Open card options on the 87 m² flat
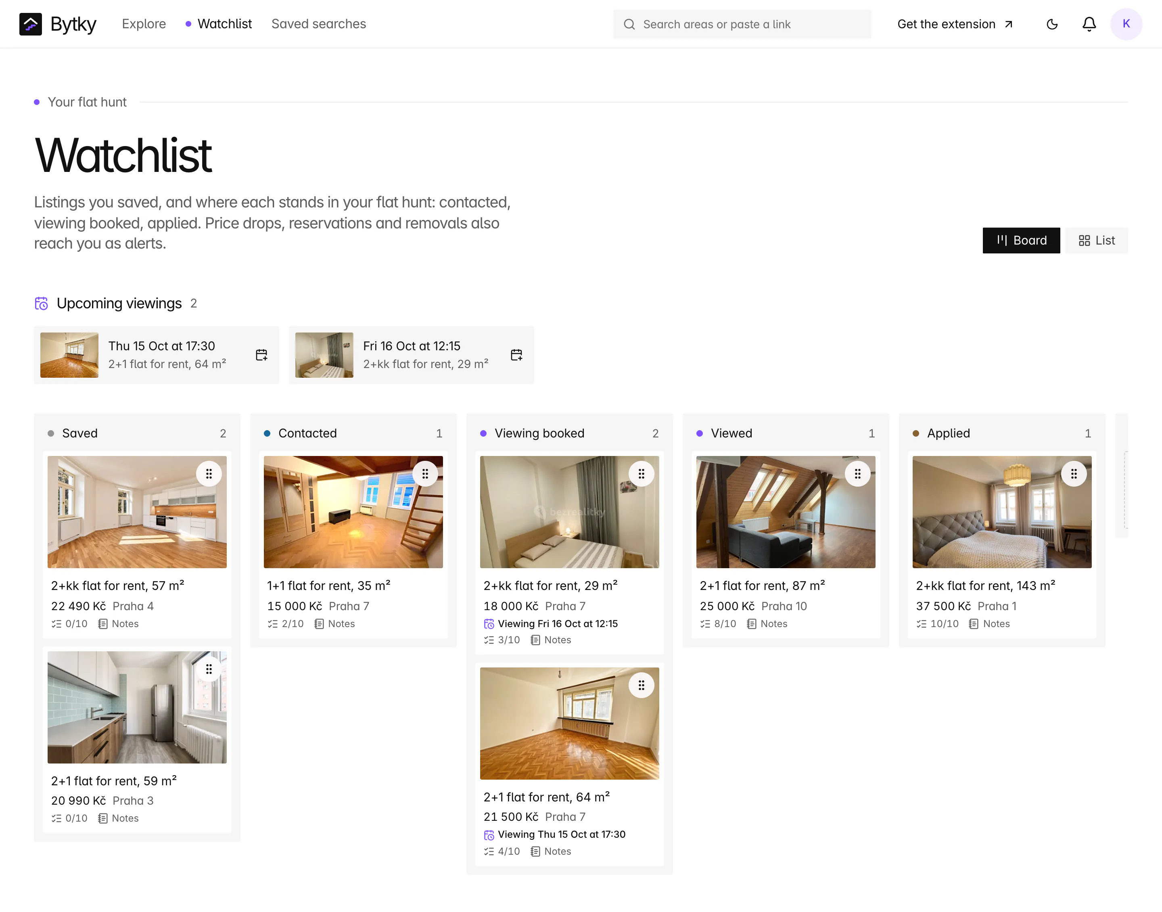 click(857, 474)
